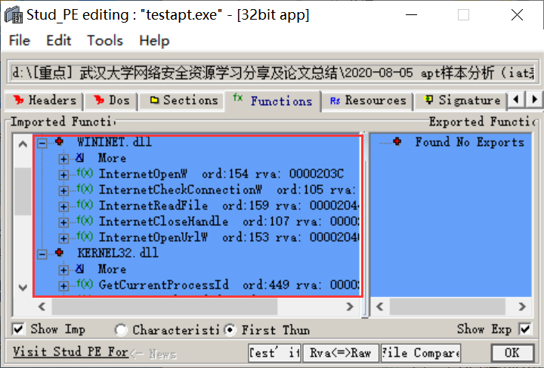
Task: Click the Rs icon on Resources tab
Action: (x=335, y=101)
